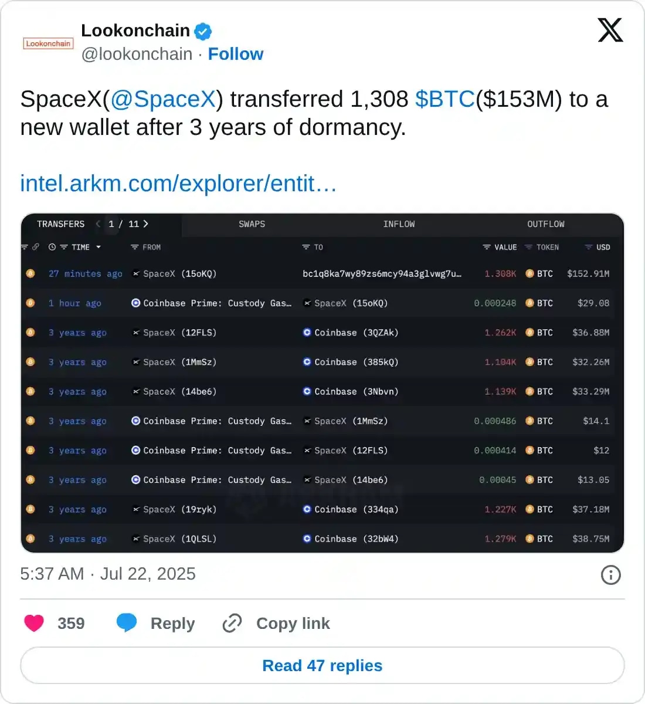Screen dimensions: 645x704
Task: Click the Lookonchain profile avatar
Action: click(x=48, y=43)
